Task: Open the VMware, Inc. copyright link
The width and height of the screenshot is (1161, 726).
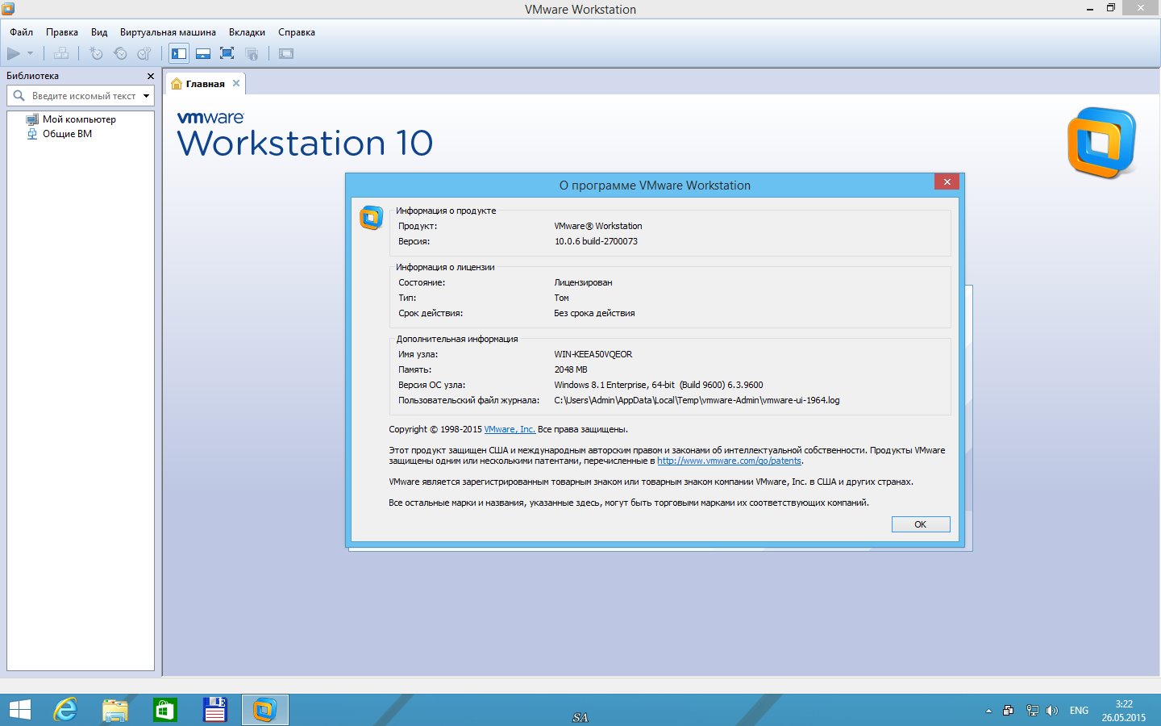Action: point(510,429)
